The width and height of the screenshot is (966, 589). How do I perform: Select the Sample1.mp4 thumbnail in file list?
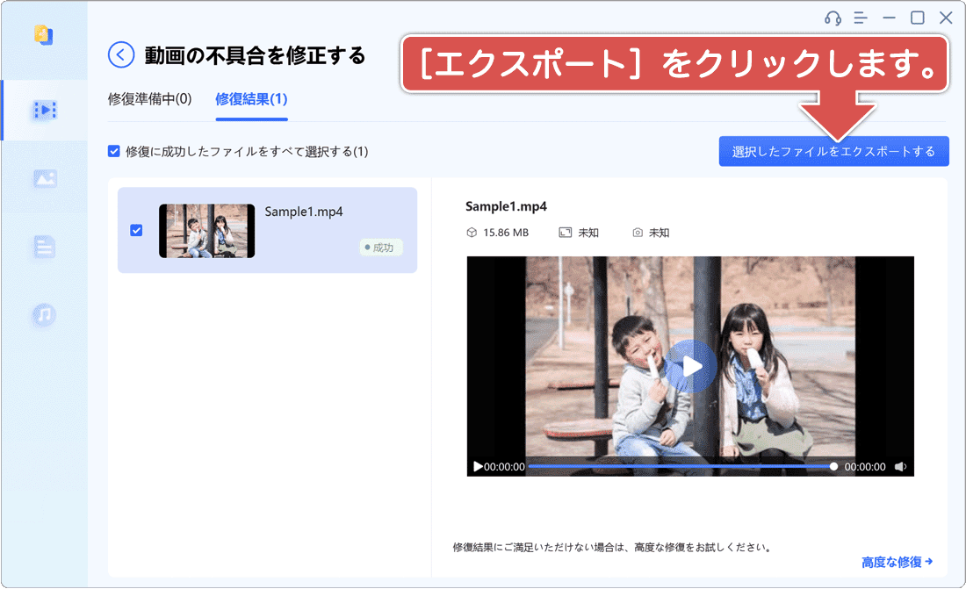point(206,231)
